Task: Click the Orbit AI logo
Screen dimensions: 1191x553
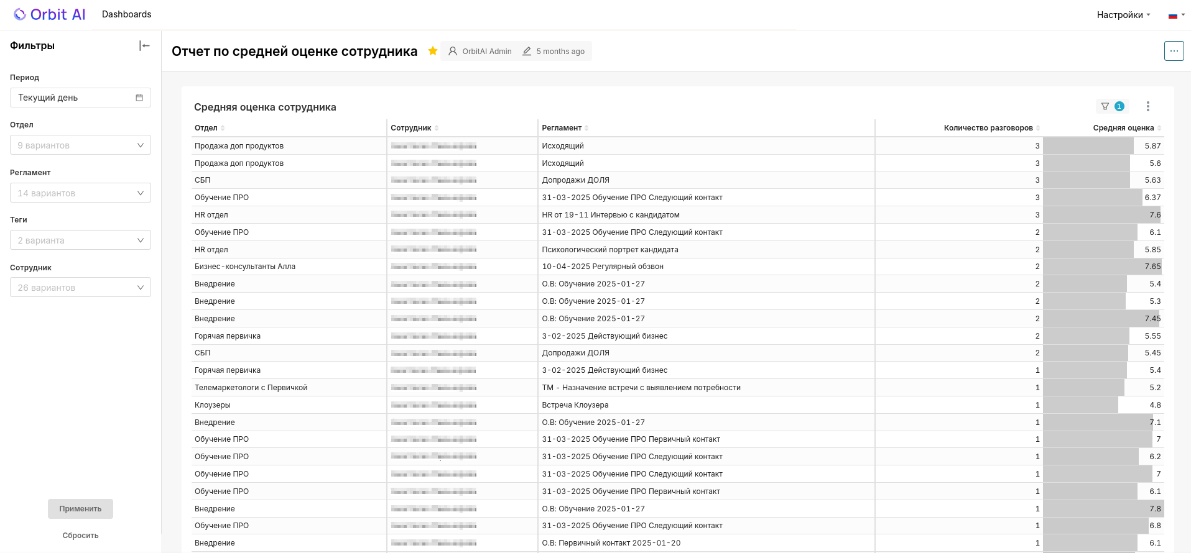Action: point(50,14)
